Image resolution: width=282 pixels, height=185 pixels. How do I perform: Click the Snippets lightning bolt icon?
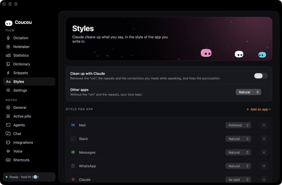[8, 73]
